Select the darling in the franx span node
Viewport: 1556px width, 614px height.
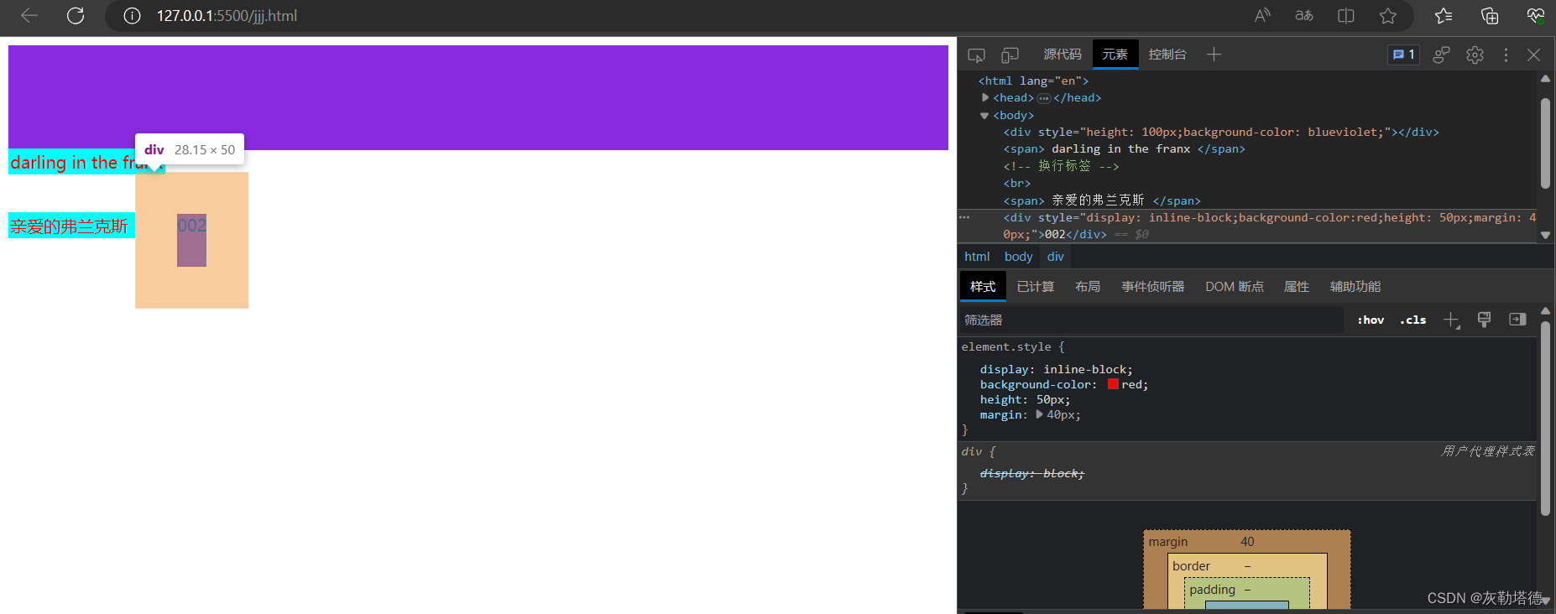(x=1124, y=149)
